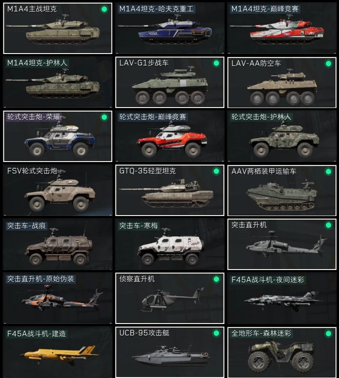The image size is (339, 378).
Task: Choose the 轮式突击炮-巅峰竞赛 red vehicle
Action: 170,136
